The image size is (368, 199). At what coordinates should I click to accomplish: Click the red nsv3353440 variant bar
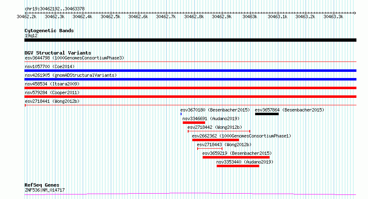(238, 166)
